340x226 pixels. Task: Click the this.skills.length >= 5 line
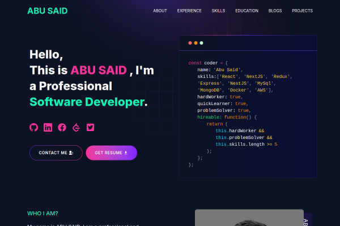click(246, 144)
